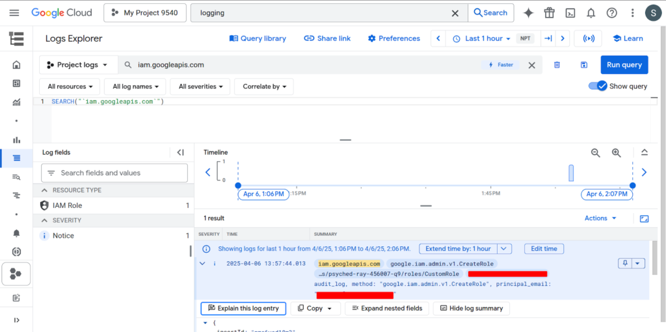Open Metrics explorer chart icon in sidebar

(x=16, y=102)
